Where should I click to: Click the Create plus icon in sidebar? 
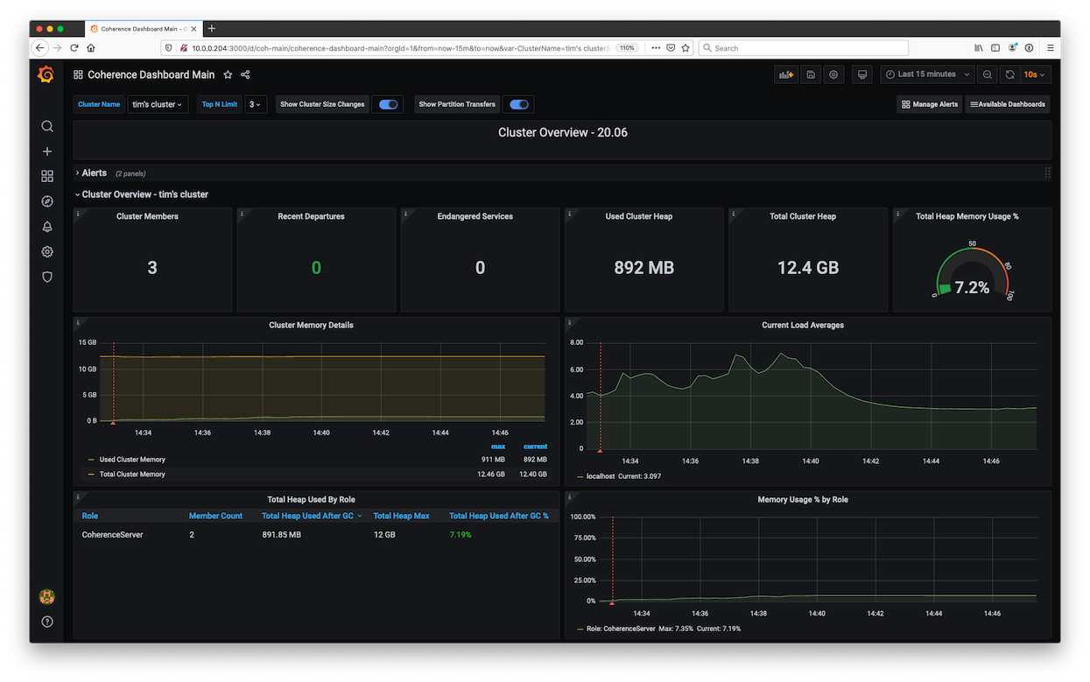click(x=47, y=151)
